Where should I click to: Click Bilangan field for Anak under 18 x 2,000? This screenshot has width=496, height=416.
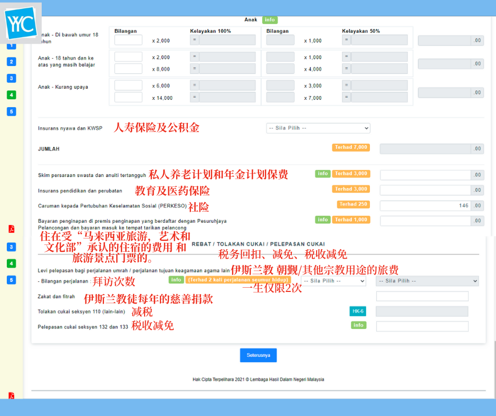(128, 40)
